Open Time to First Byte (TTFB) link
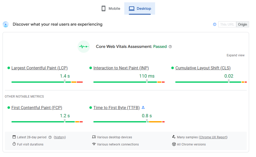Image resolution: width=256 pixels, height=157 pixels. tap(116, 108)
